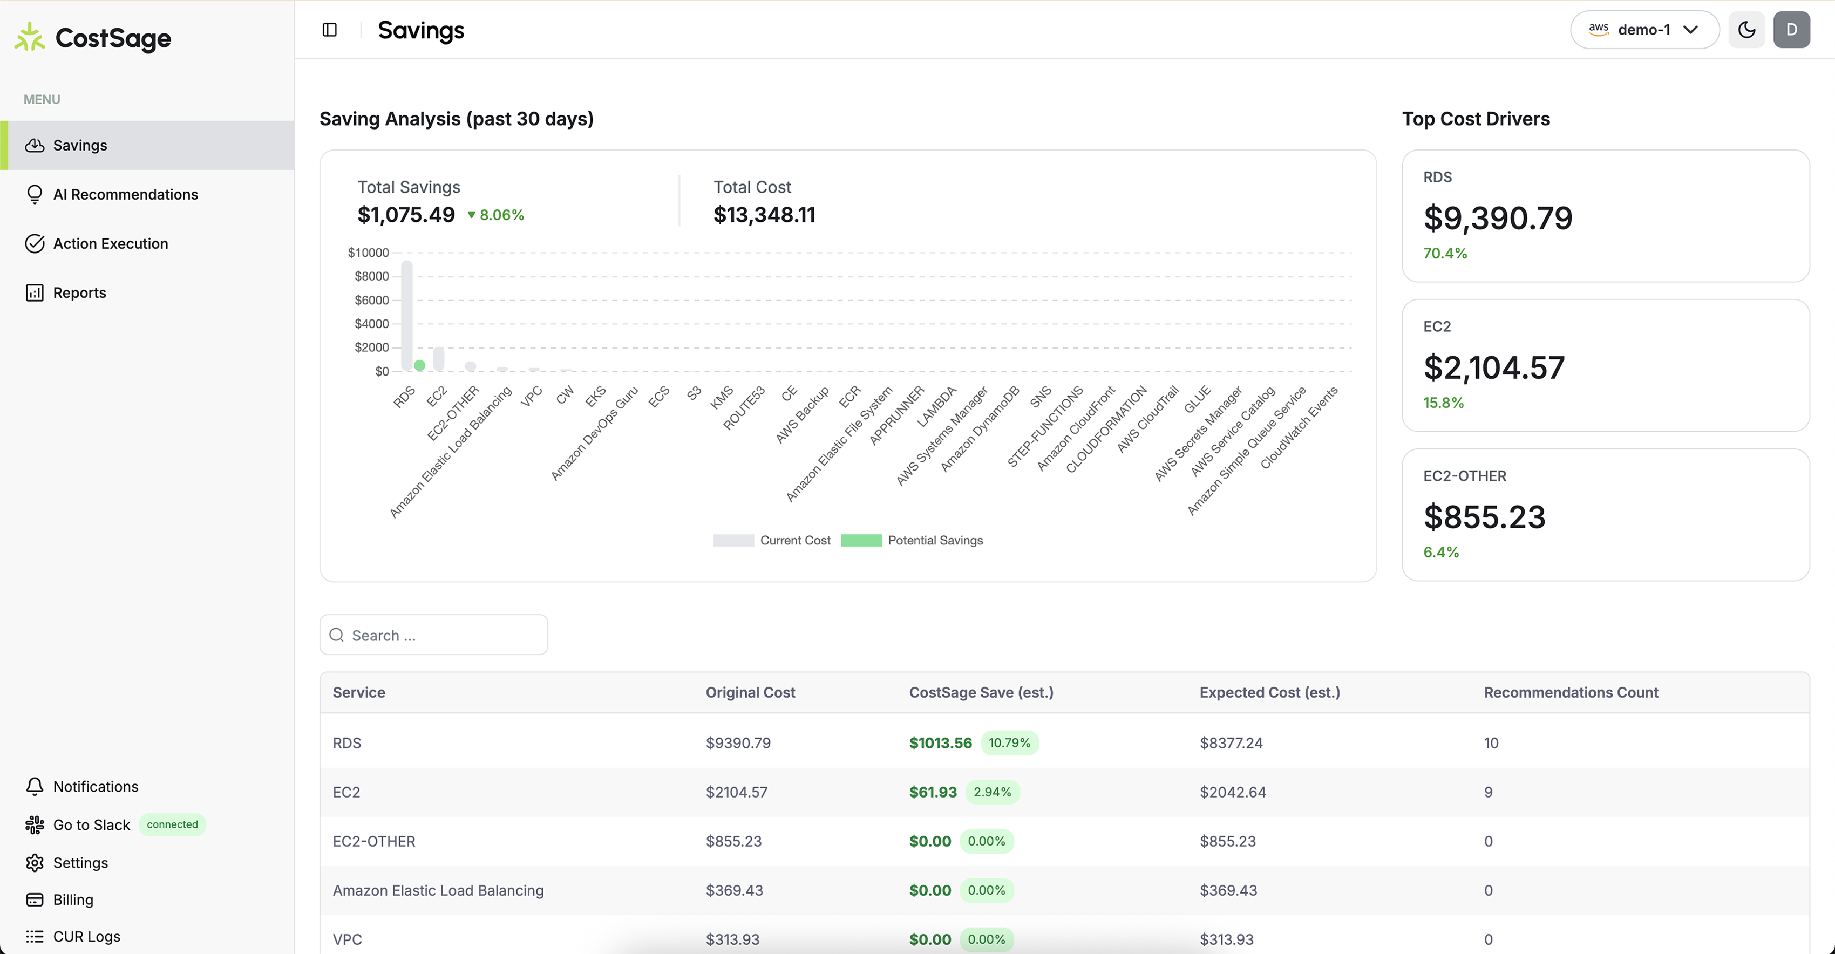Click the Reports chart icon

tap(34, 292)
